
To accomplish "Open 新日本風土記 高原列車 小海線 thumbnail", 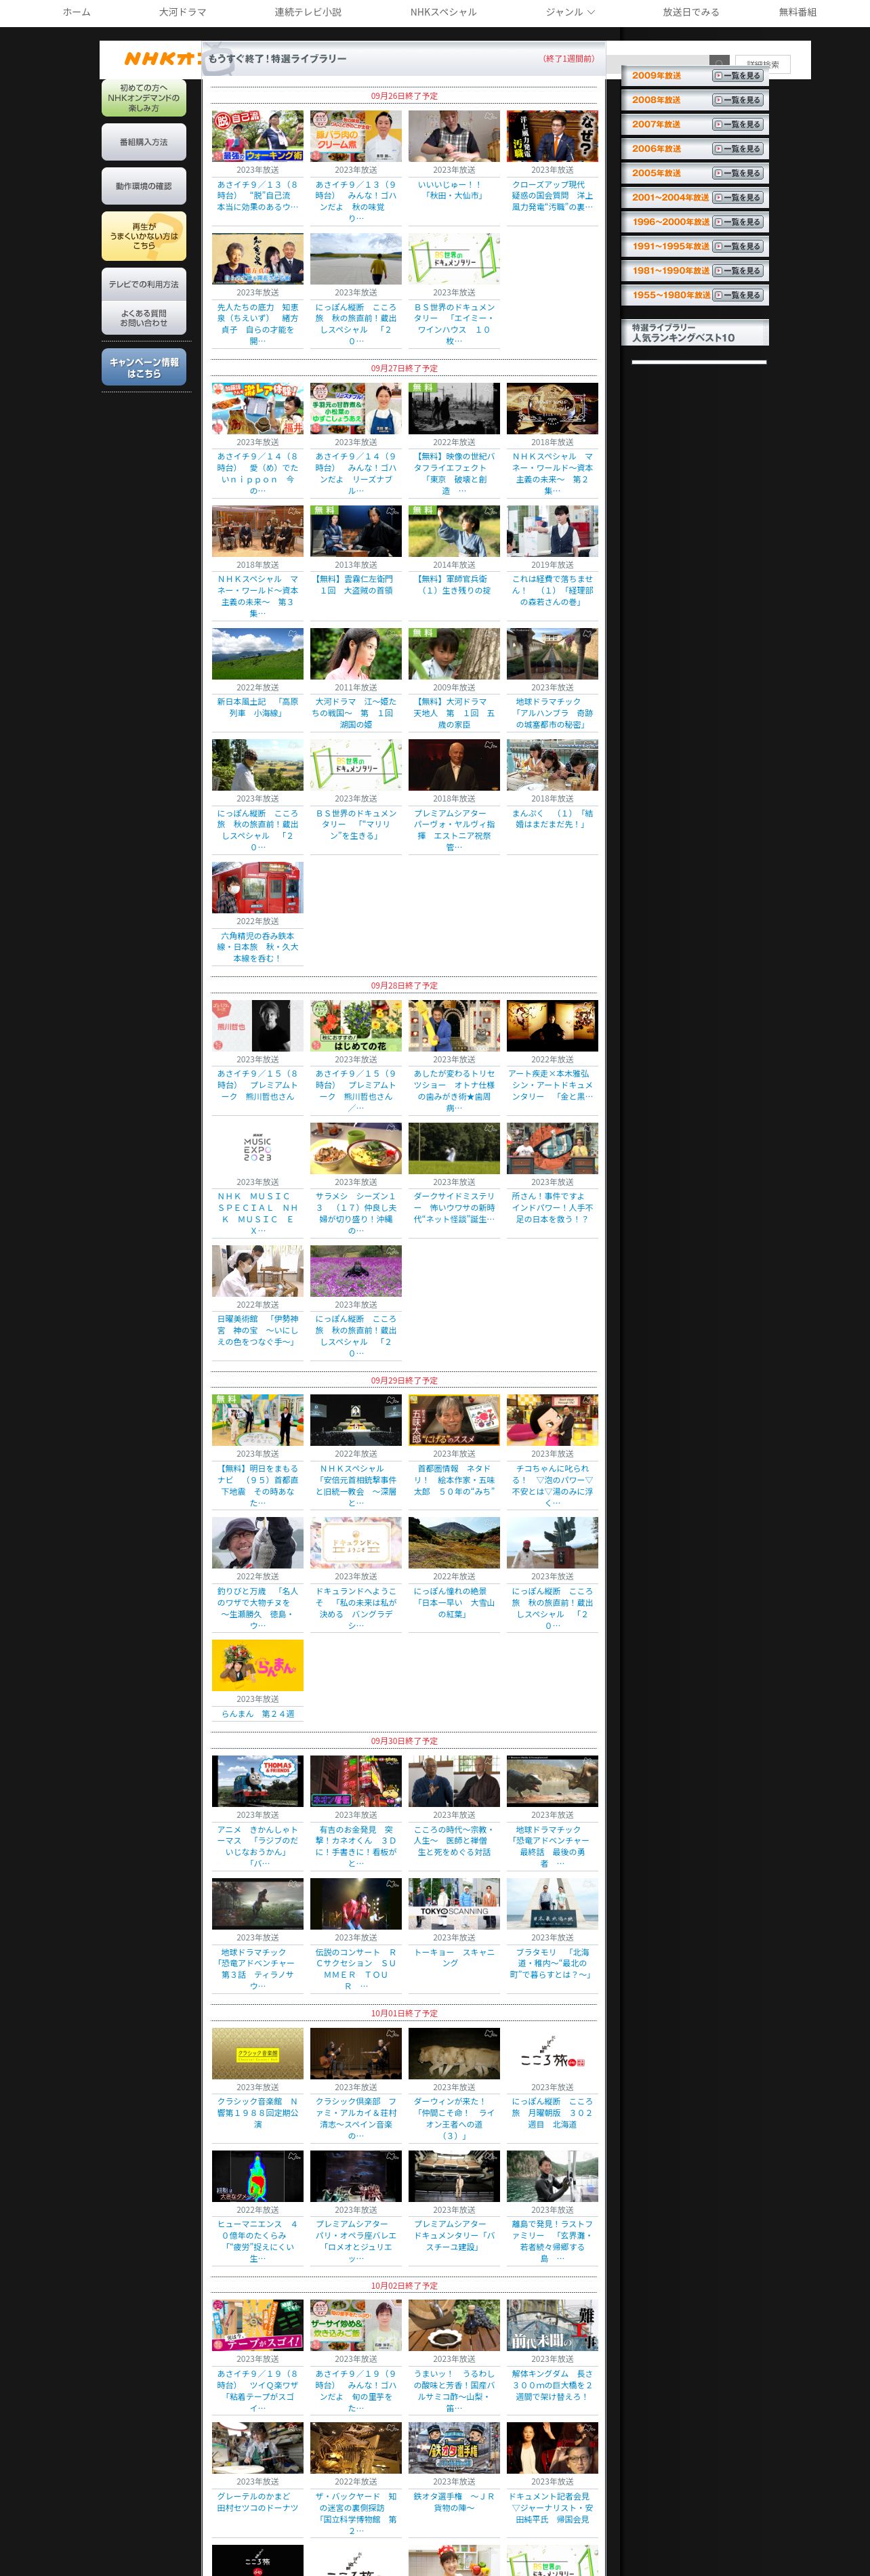I will pyautogui.click(x=257, y=654).
